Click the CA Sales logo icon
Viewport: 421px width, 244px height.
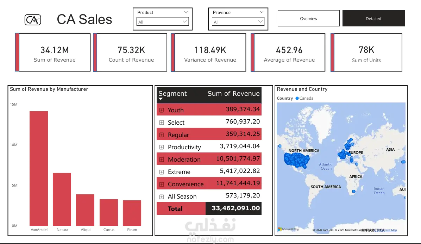click(x=33, y=20)
